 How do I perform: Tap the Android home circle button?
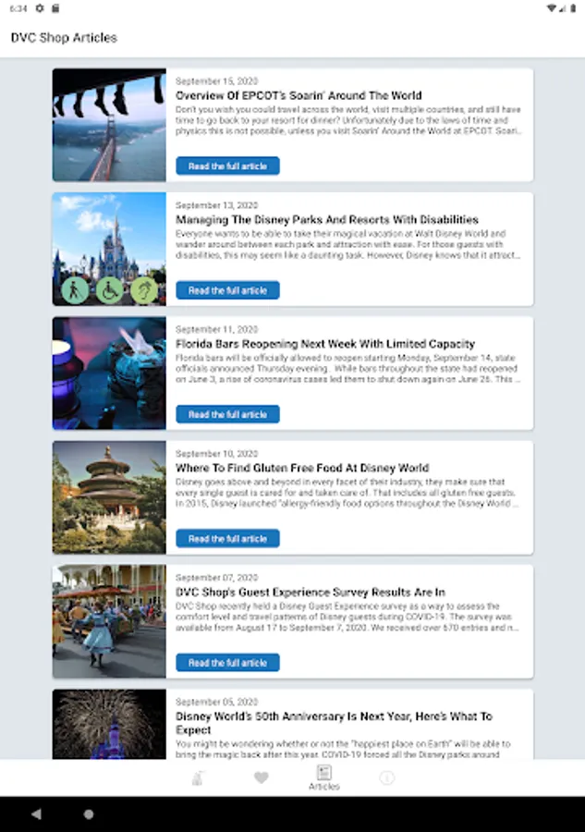tap(89, 814)
